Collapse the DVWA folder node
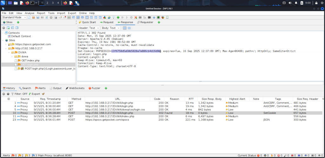This screenshot has height=158, width=325. click(x=9, y=52)
